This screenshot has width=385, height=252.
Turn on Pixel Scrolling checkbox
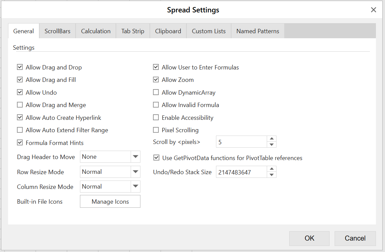click(156, 130)
